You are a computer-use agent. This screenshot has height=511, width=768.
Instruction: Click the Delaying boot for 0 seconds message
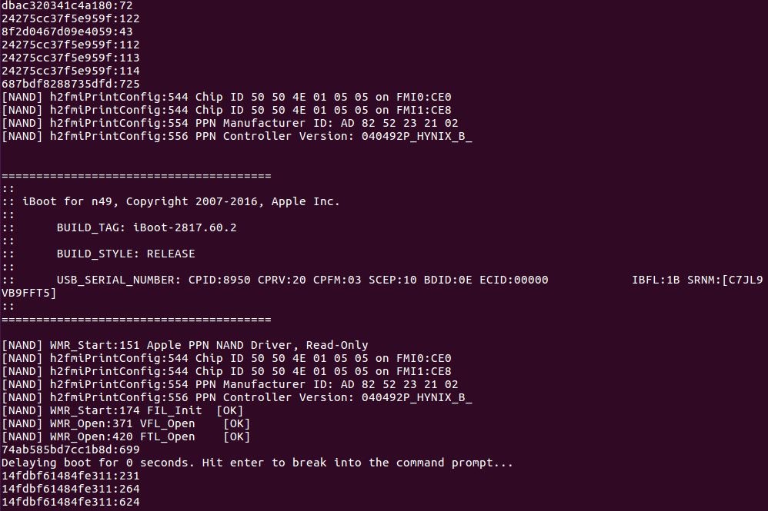tap(257, 463)
